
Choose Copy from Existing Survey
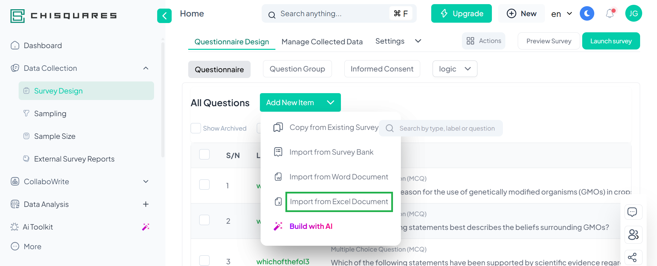334,127
